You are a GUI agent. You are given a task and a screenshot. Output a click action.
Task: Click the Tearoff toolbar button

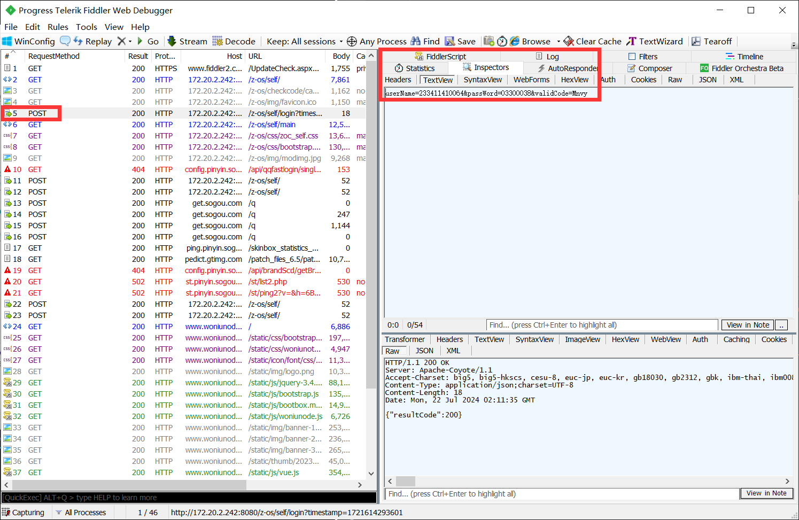click(711, 41)
